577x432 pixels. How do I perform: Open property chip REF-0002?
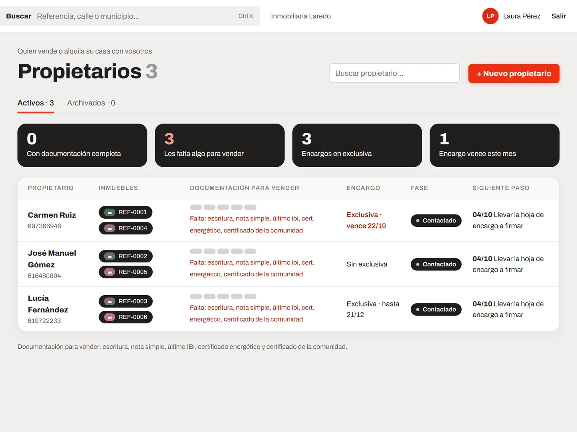point(125,256)
